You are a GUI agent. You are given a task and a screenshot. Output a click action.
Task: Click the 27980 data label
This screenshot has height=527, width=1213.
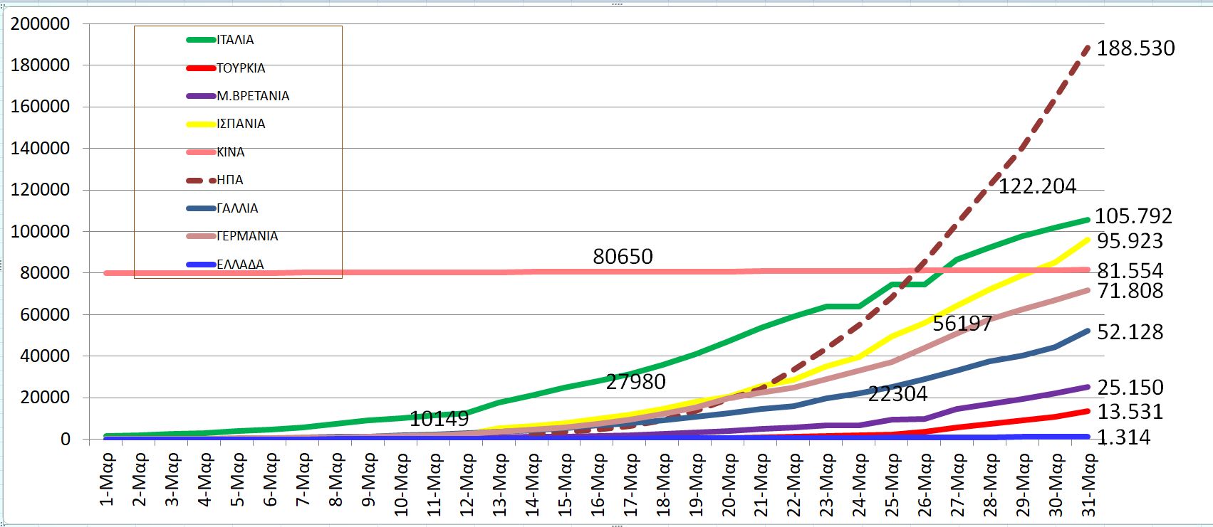[635, 382]
